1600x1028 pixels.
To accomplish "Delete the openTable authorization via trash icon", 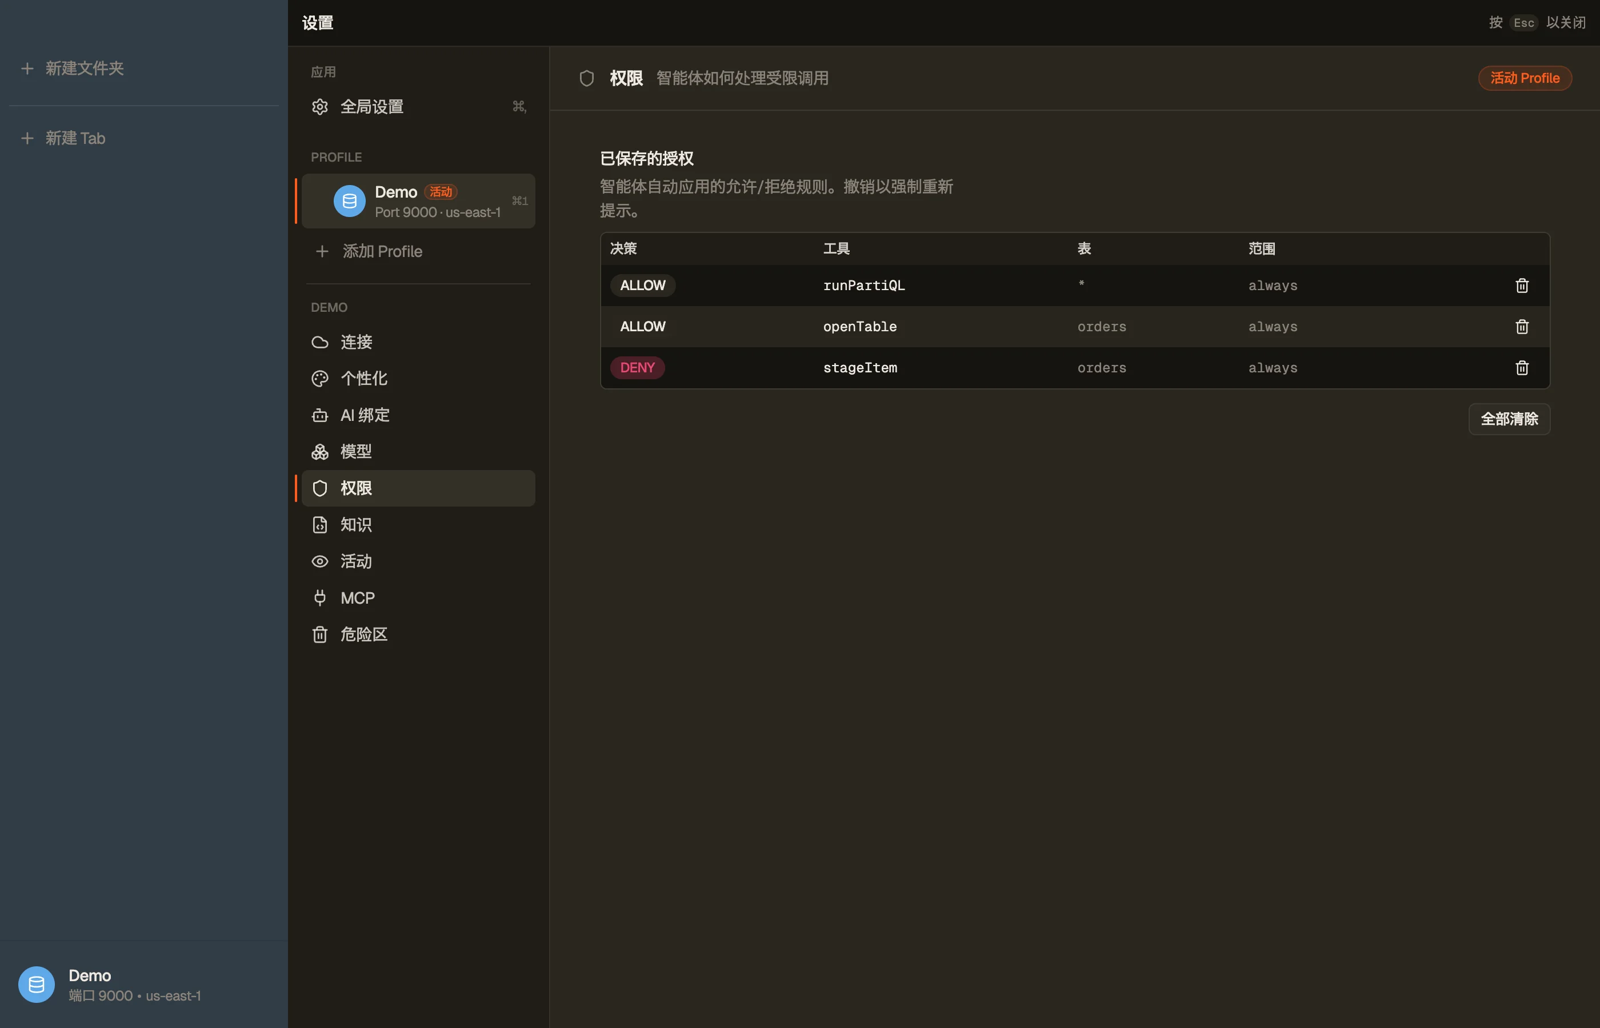I will [x=1522, y=327].
